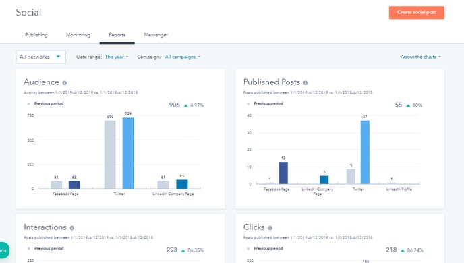Click the Interactions info icon
Viewport: 464px width, 263px height.
point(72,228)
